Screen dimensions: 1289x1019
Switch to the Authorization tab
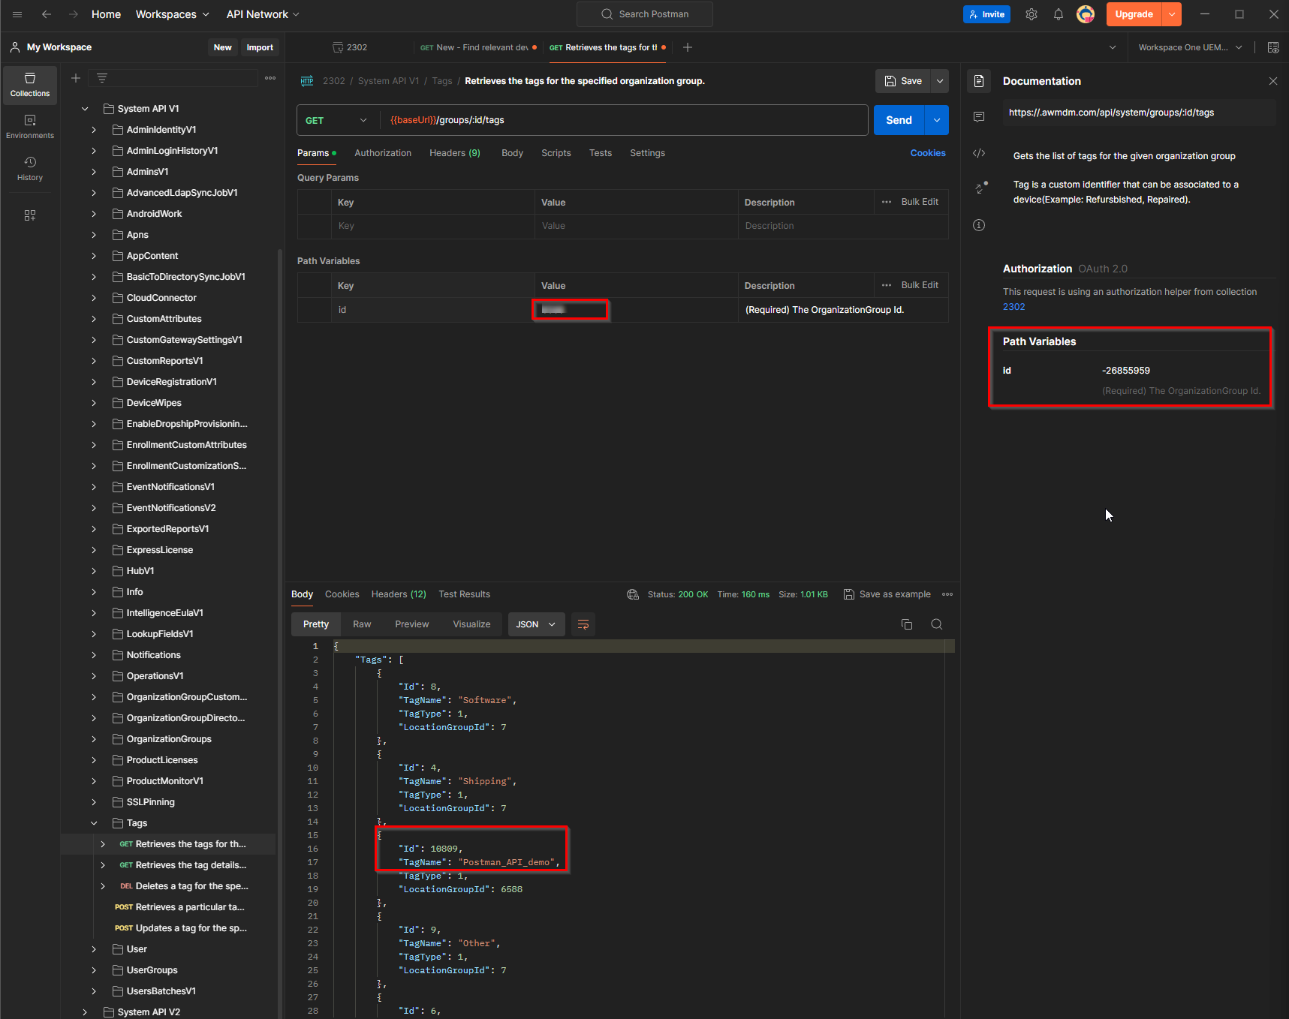pyautogui.click(x=383, y=152)
